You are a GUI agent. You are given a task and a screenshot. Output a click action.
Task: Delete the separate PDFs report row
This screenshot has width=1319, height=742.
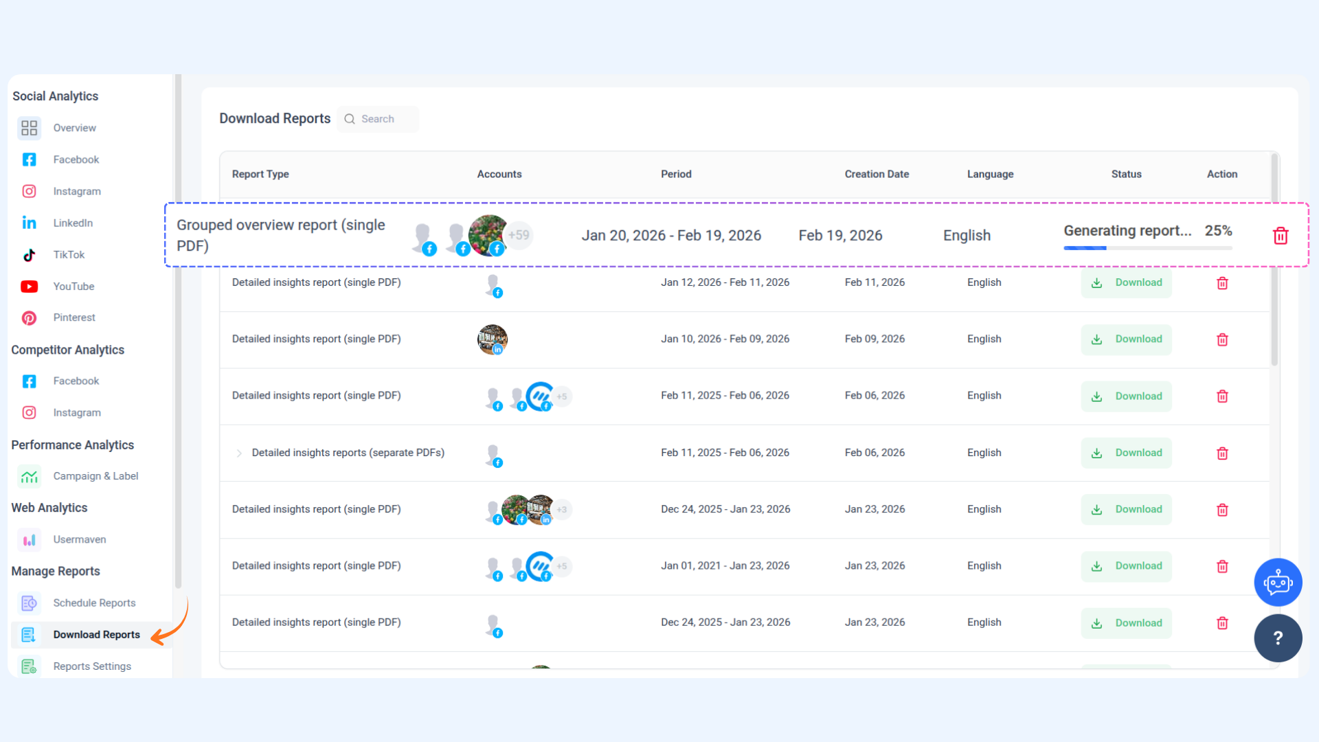pyautogui.click(x=1222, y=453)
